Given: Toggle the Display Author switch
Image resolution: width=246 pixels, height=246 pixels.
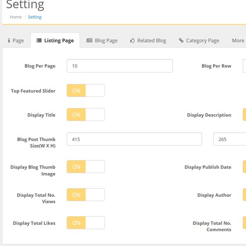Looking at the screenshot, I should click(x=245, y=195).
